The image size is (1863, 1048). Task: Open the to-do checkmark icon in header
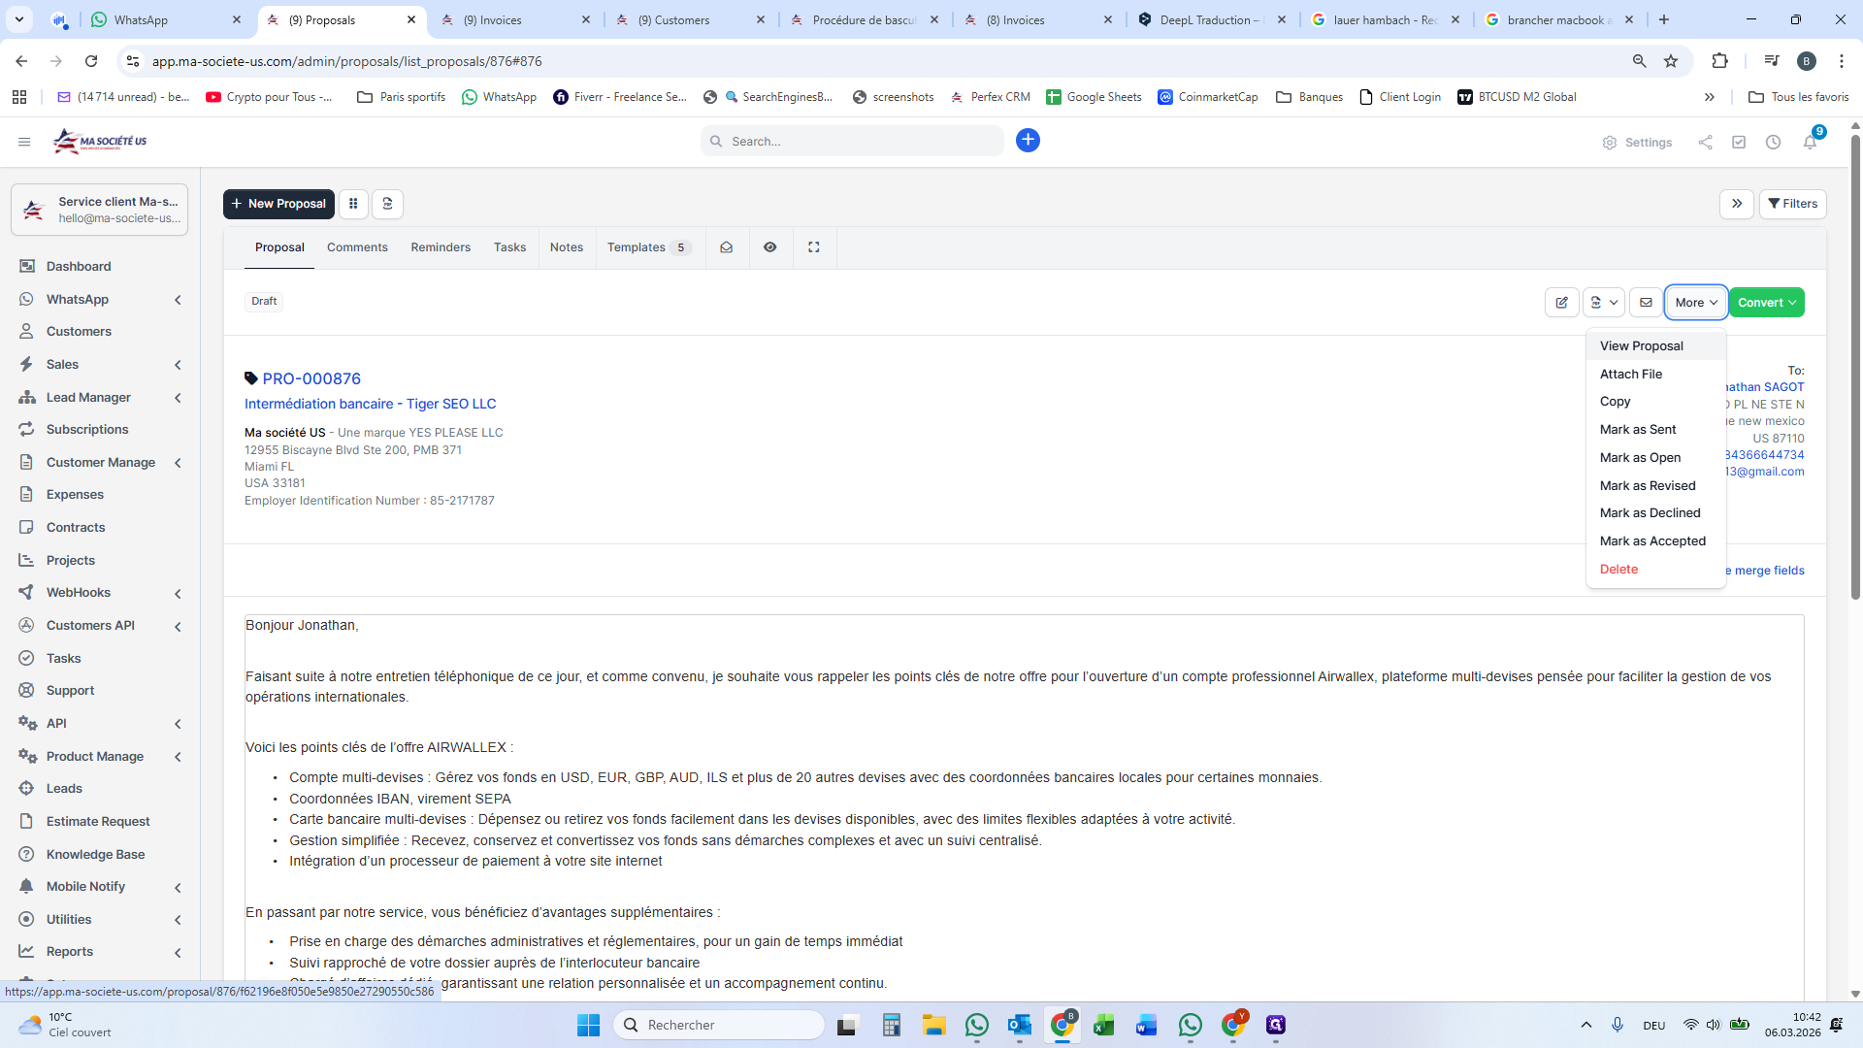pyautogui.click(x=1739, y=143)
